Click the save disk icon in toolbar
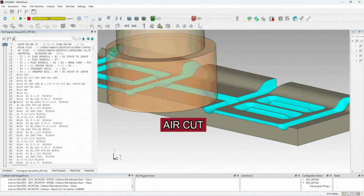Viewport: 364px width, 196px height. pos(34,12)
